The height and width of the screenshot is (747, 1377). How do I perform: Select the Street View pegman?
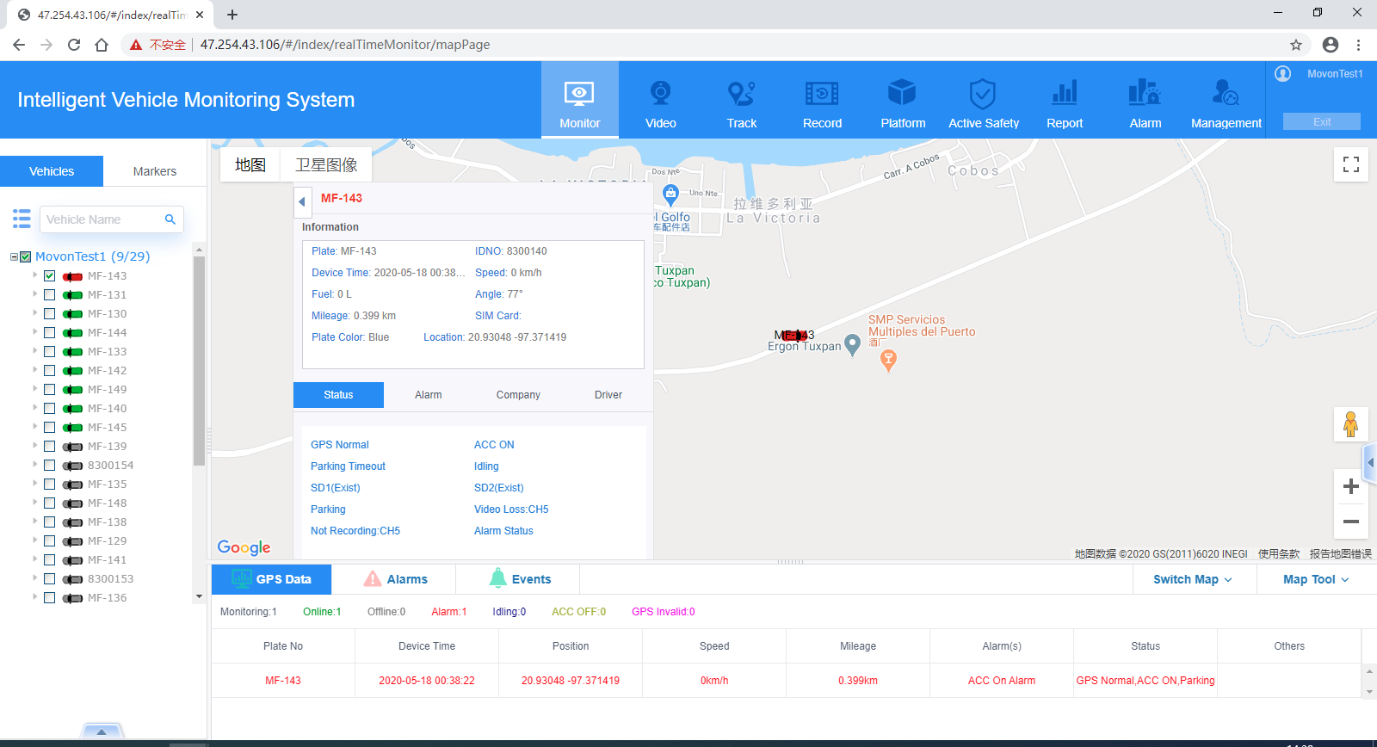(1351, 424)
